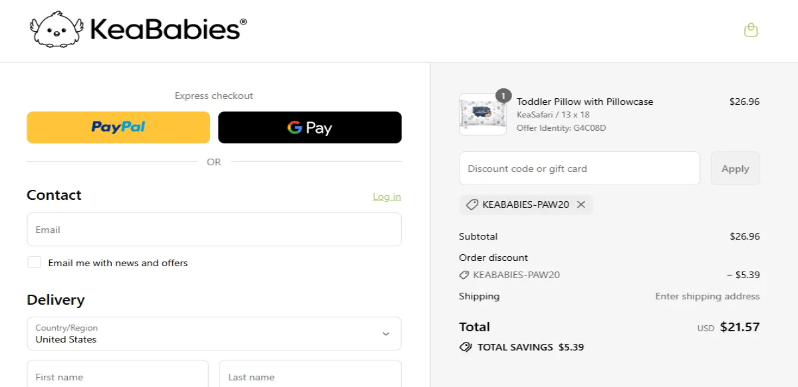This screenshot has height=387, width=798.
Task: Open the Log in link
Action: (387, 196)
